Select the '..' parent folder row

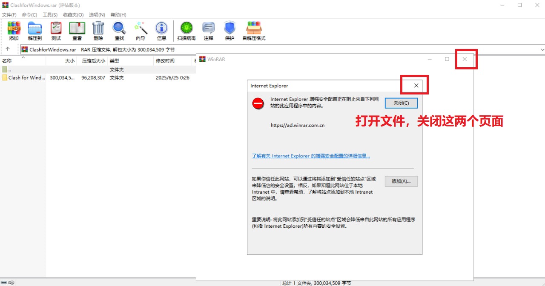(98, 69)
